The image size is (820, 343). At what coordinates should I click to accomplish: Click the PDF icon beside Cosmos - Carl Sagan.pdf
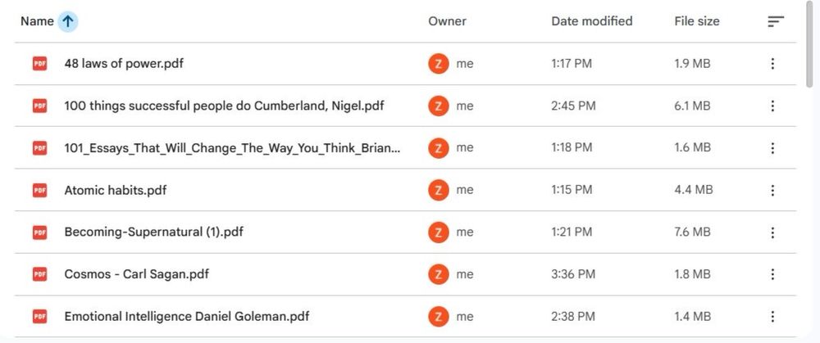(x=39, y=274)
